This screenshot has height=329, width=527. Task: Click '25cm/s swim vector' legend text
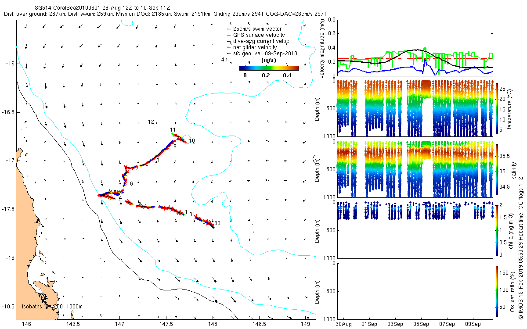tap(257, 29)
